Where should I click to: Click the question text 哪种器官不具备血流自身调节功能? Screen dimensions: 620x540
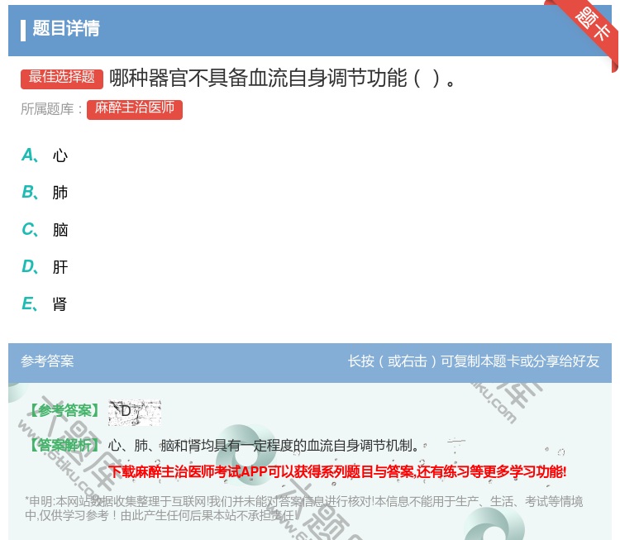click(x=283, y=78)
